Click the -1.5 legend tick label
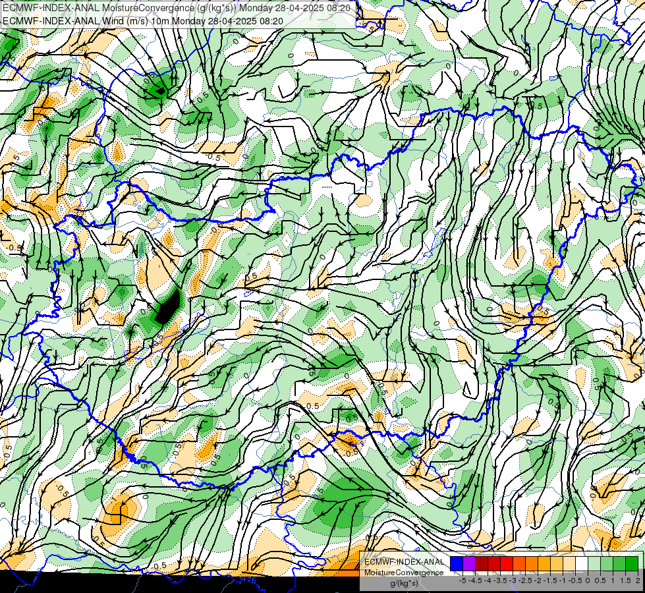Screen dimensions: 645x593 pos(550,580)
